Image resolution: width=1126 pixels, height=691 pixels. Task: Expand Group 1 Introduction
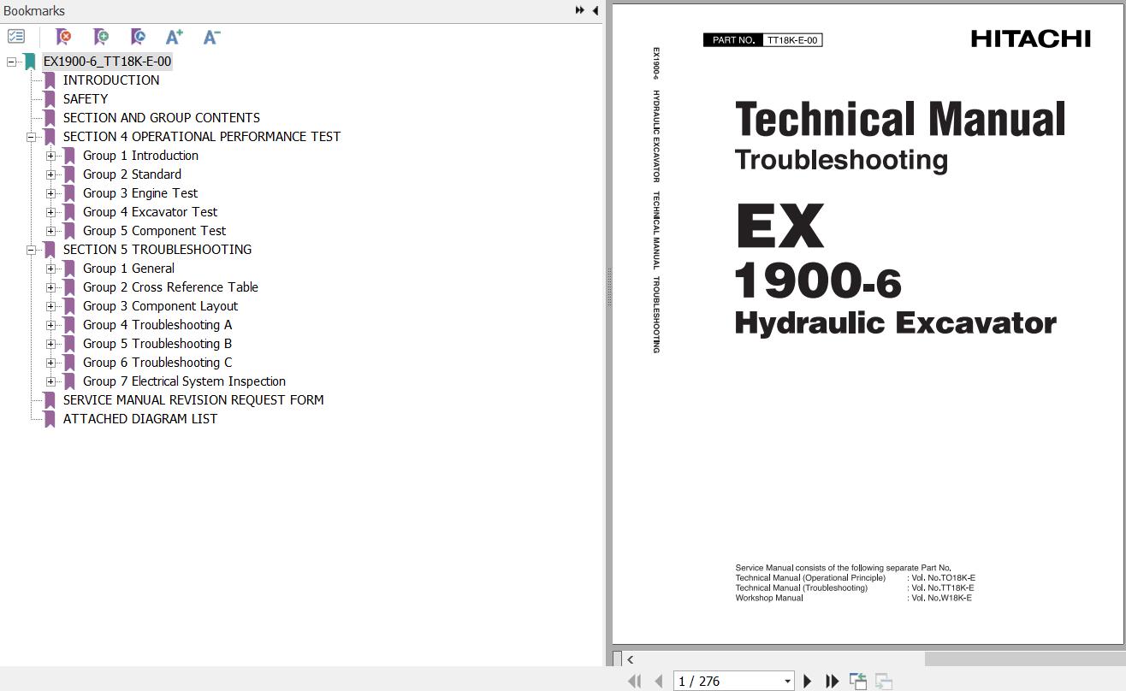point(50,156)
